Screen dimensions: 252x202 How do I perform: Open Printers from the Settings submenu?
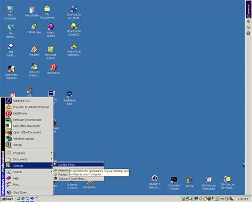[61, 174]
